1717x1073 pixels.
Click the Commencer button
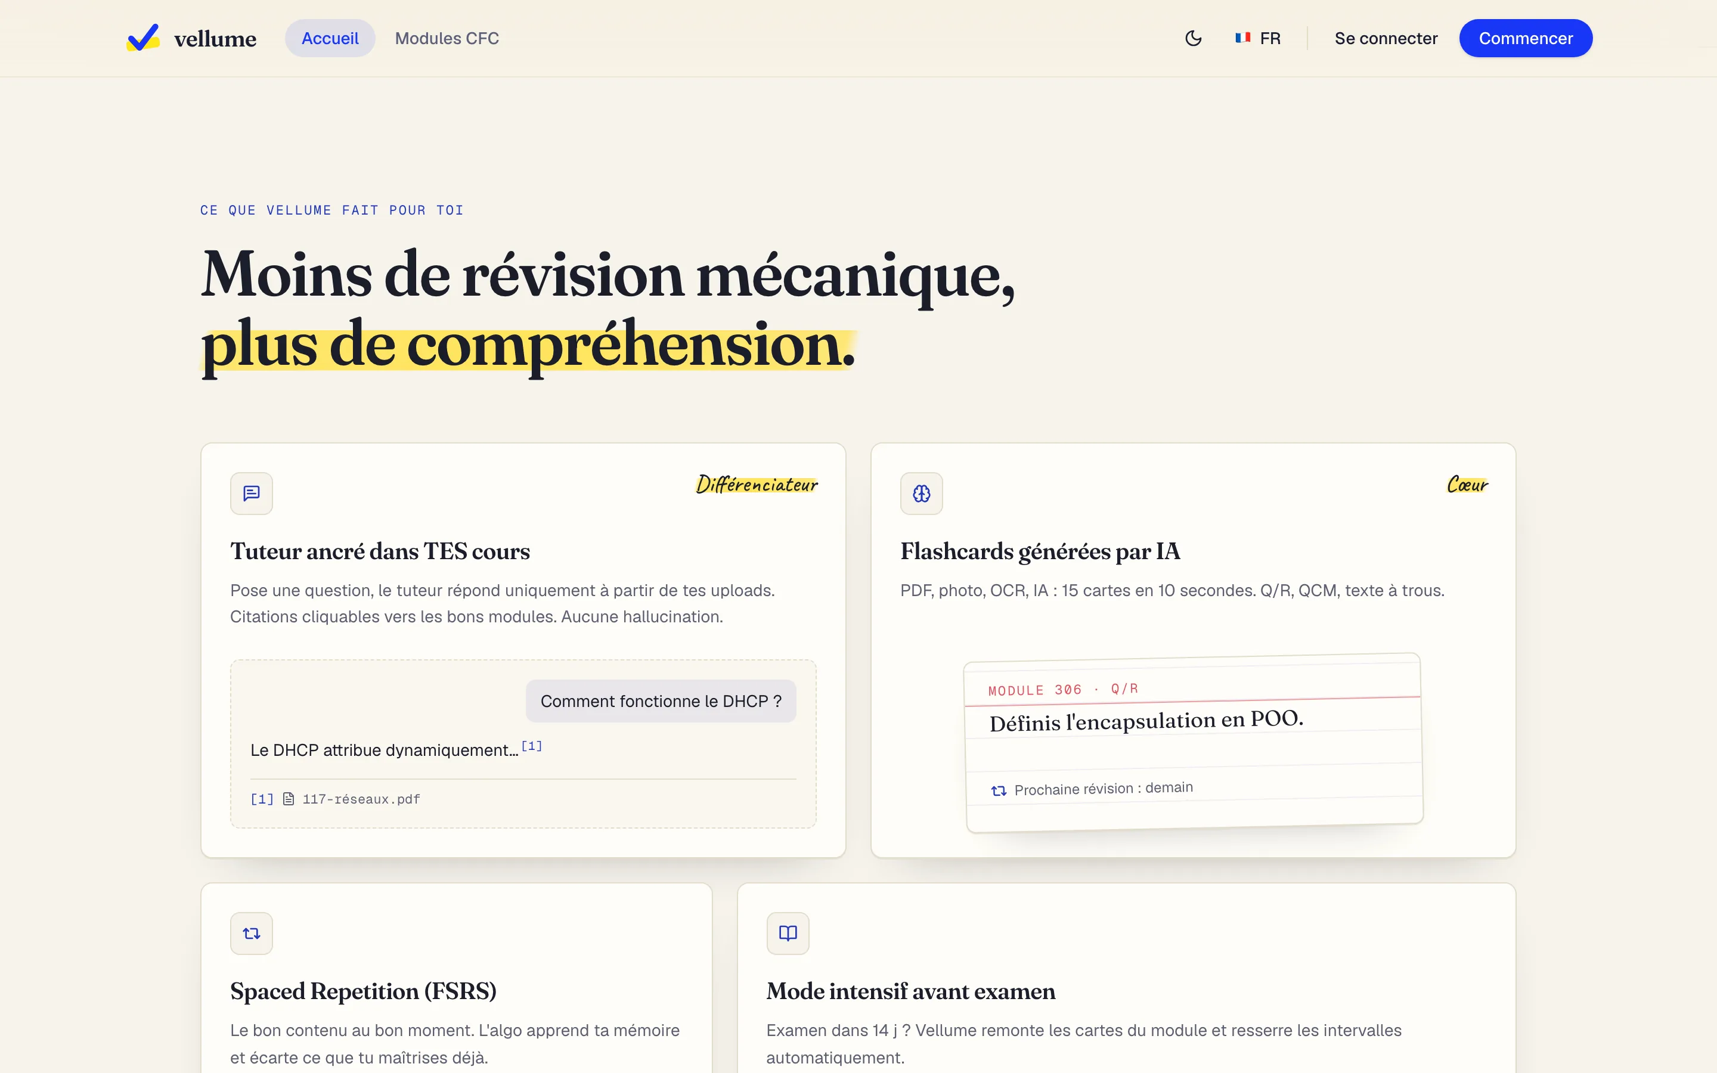1526,38
